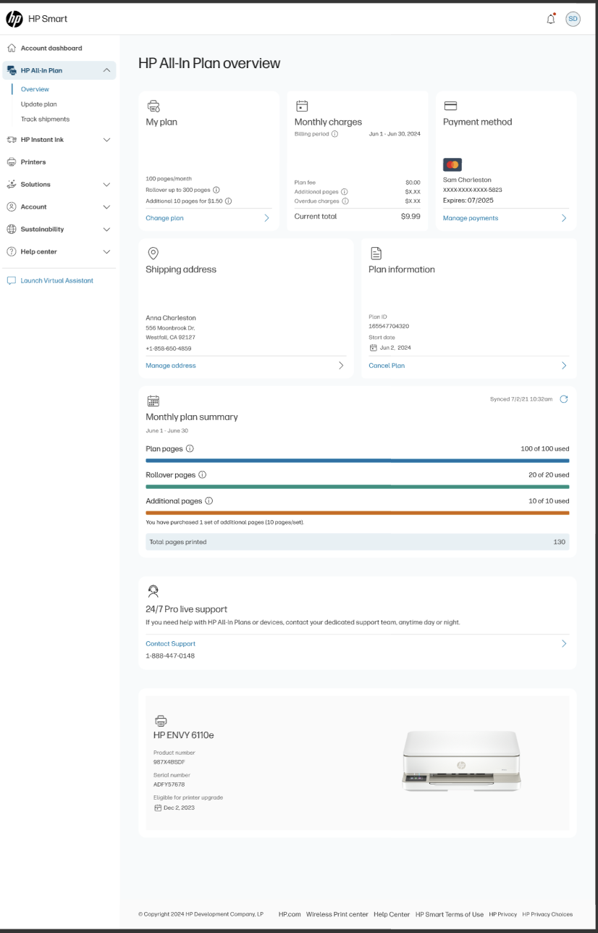Image resolution: width=598 pixels, height=933 pixels.
Task: Expand the HP Instant Ink menu
Action: pyautogui.click(x=106, y=140)
